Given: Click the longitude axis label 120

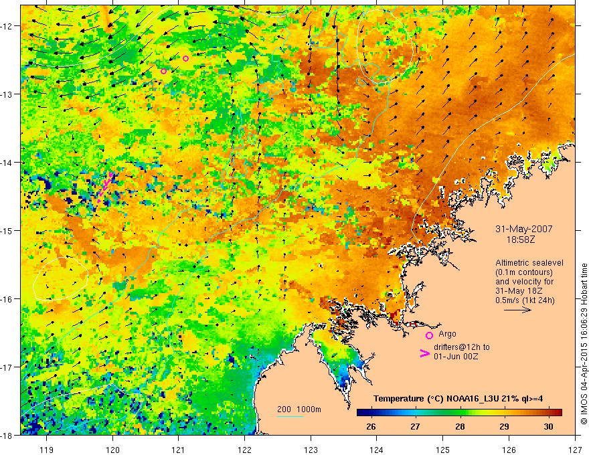Looking at the screenshot, I should pos(112,450).
